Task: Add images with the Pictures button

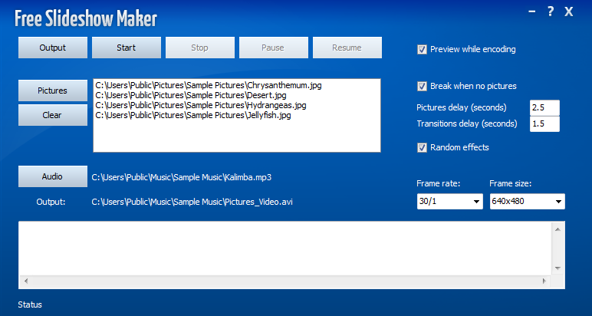Action: point(52,91)
